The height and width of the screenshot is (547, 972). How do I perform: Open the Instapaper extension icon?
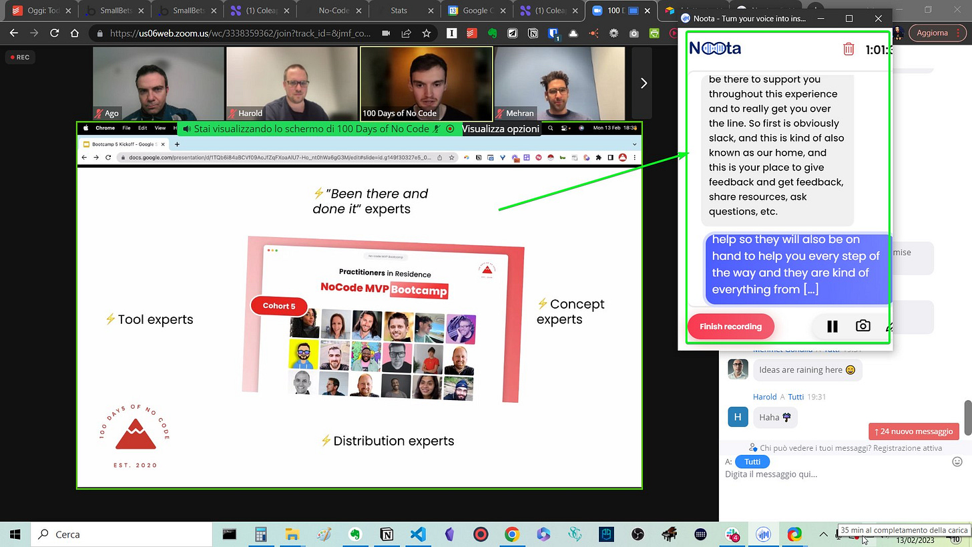pos(451,33)
